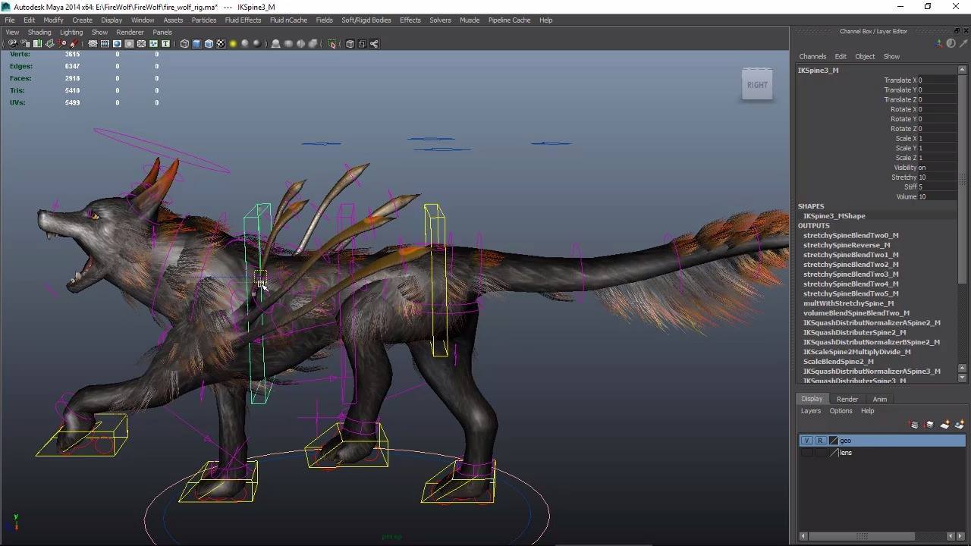Image resolution: width=971 pixels, height=546 pixels.
Task: Click the select camera icon in panel toolbar
Action: pos(13,44)
